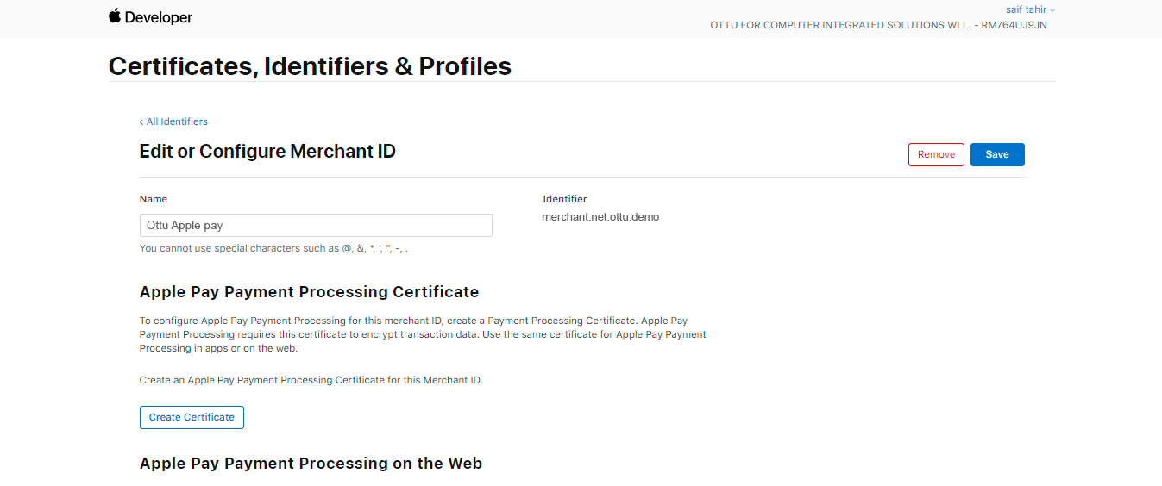1162x486 pixels.
Task: Save the merchant ID changes
Action: click(x=996, y=154)
